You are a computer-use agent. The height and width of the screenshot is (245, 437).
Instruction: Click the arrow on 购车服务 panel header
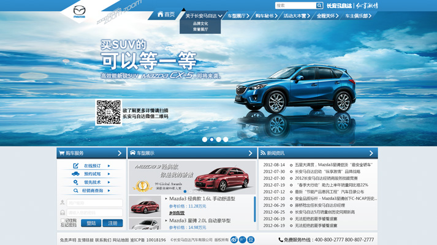120,153
